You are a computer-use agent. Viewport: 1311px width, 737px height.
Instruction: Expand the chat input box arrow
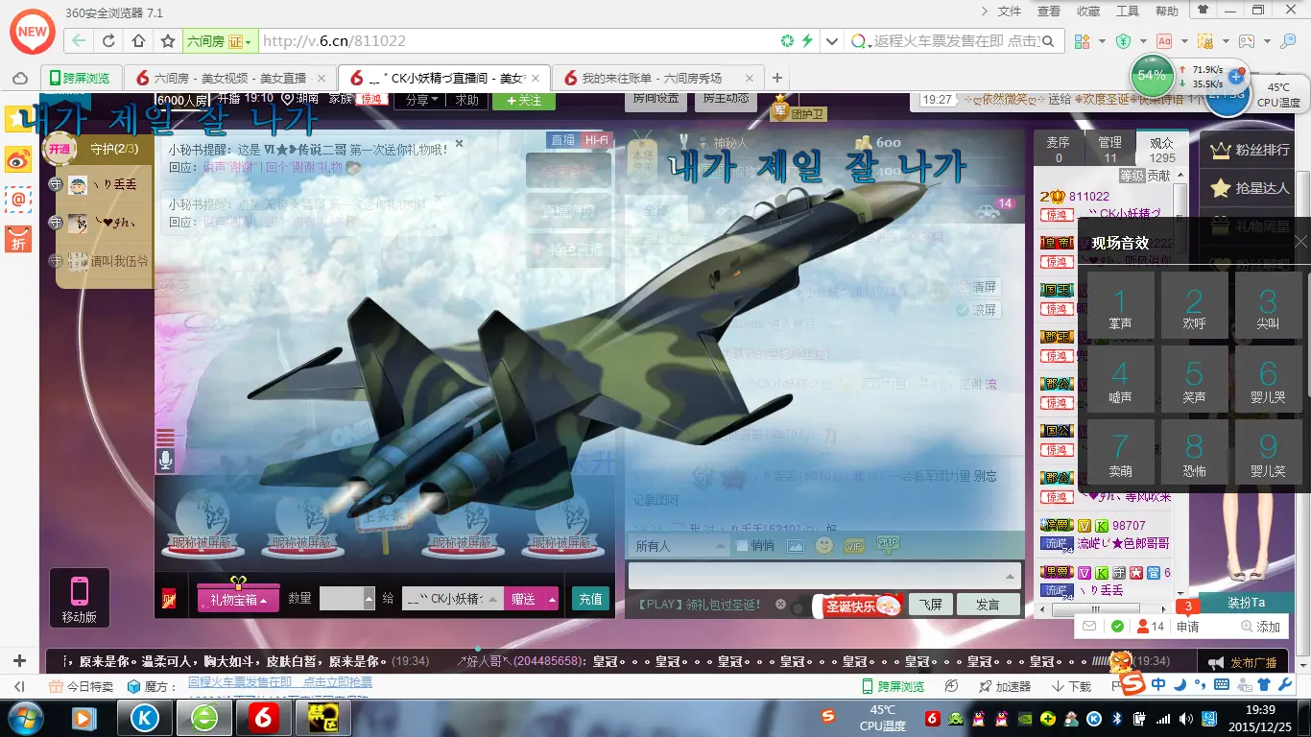tap(1010, 576)
